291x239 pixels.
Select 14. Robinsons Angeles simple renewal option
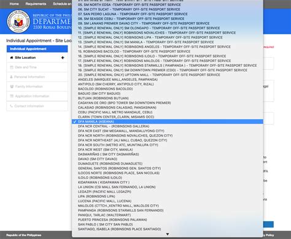coord(168,47)
